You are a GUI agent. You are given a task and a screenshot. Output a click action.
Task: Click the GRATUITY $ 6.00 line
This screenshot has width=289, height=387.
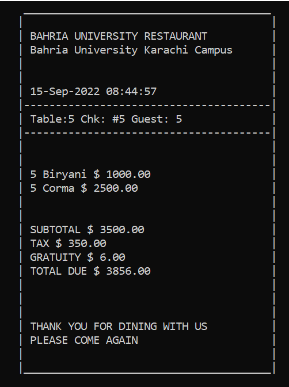(78, 257)
